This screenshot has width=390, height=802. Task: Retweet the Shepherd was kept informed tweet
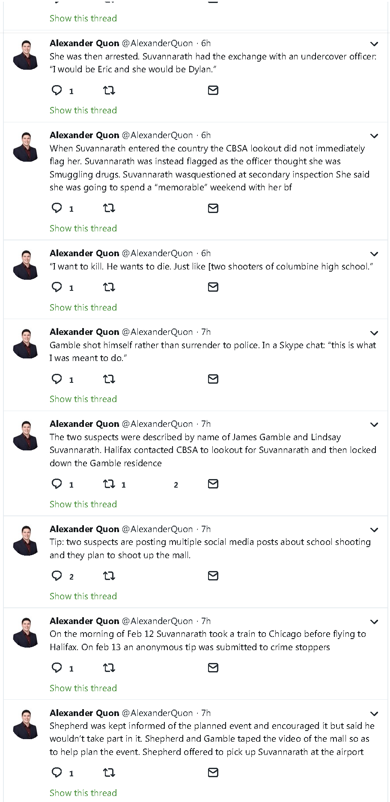109,772
